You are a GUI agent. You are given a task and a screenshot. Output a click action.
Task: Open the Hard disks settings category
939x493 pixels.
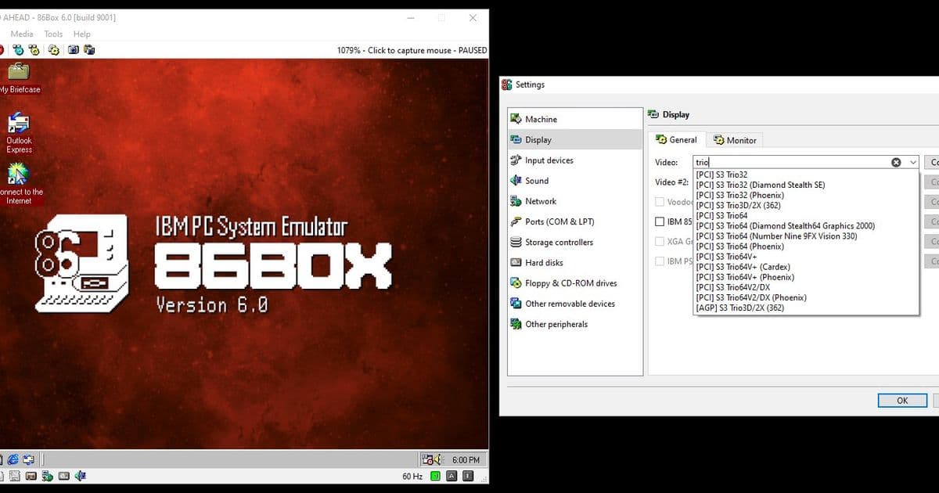tap(575, 263)
